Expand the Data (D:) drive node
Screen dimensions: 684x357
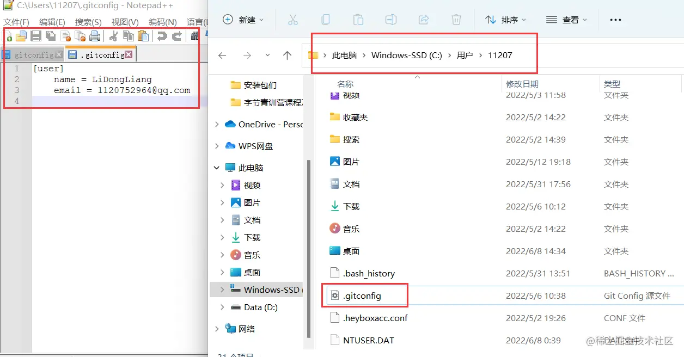pos(222,307)
